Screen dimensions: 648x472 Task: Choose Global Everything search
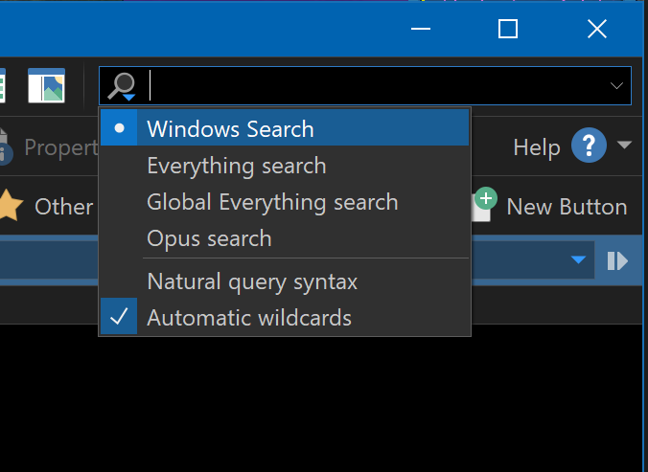[x=285, y=202]
